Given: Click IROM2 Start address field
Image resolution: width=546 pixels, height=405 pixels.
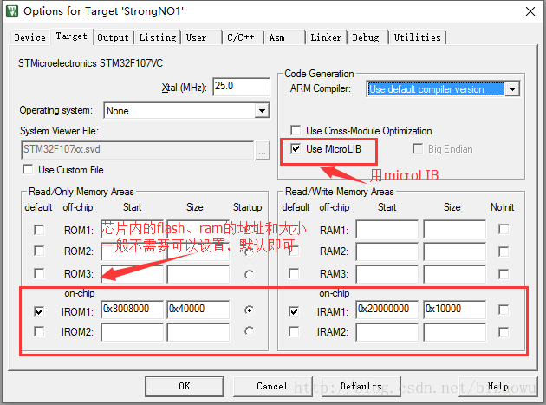Looking at the screenshot, I should pos(132,332).
